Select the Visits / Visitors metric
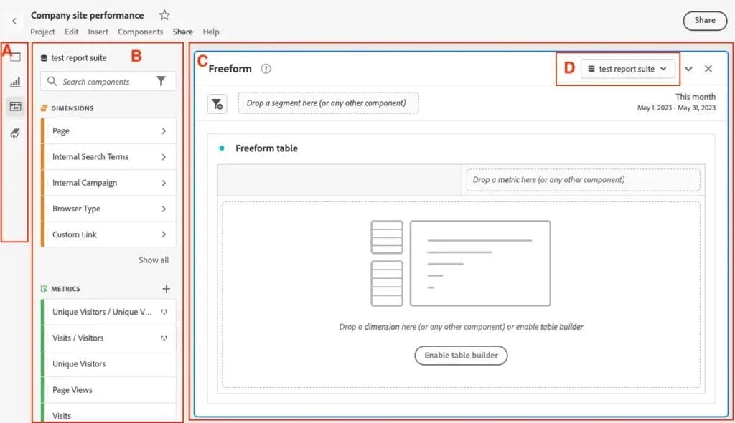This screenshot has height=423, width=735. 108,338
